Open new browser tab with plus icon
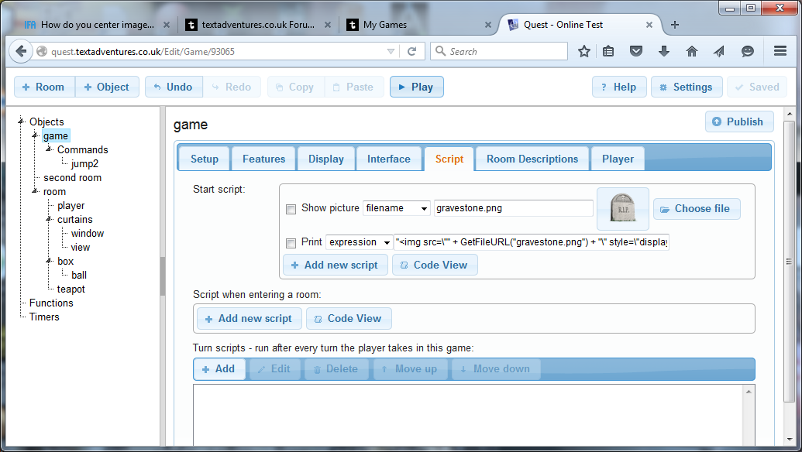The image size is (802, 452). pos(675,25)
